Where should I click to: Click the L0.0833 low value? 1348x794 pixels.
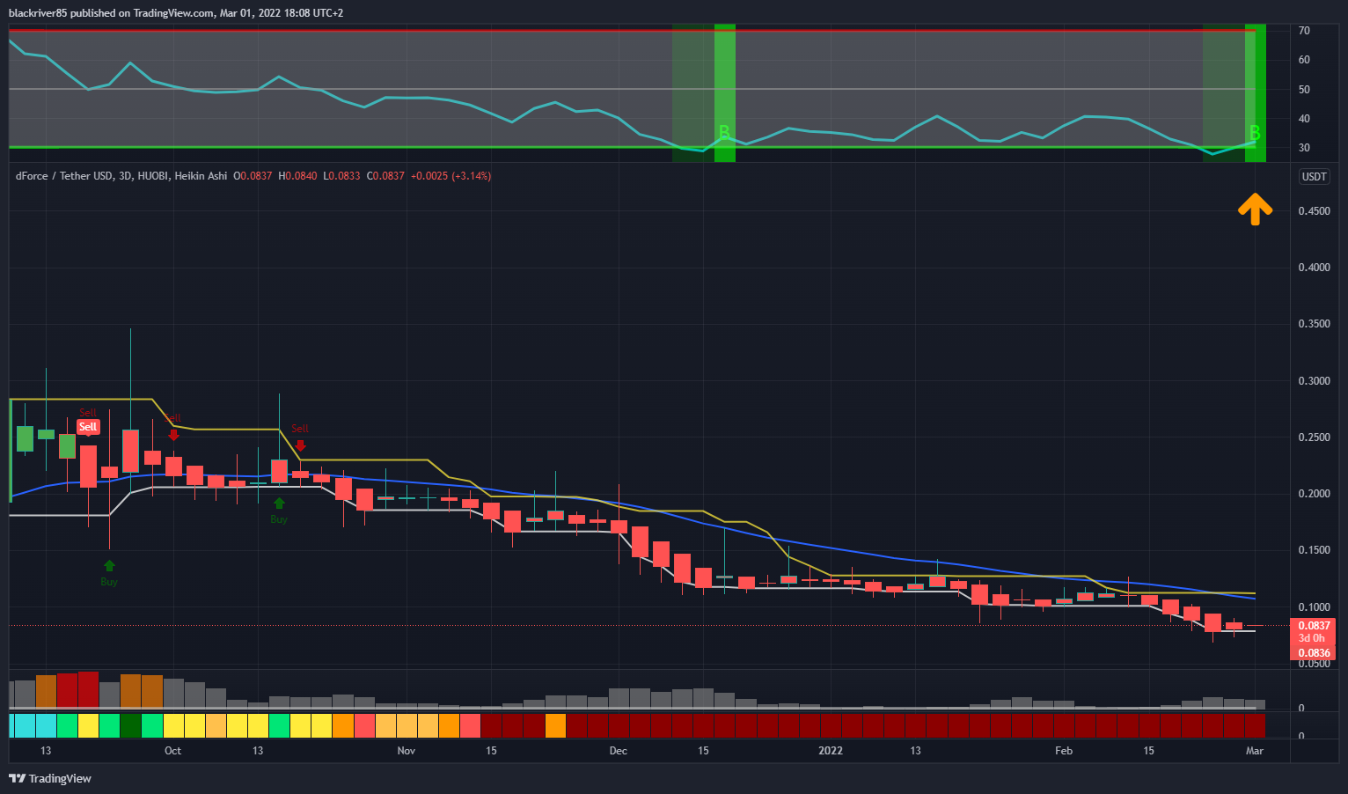pyautogui.click(x=342, y=176)
